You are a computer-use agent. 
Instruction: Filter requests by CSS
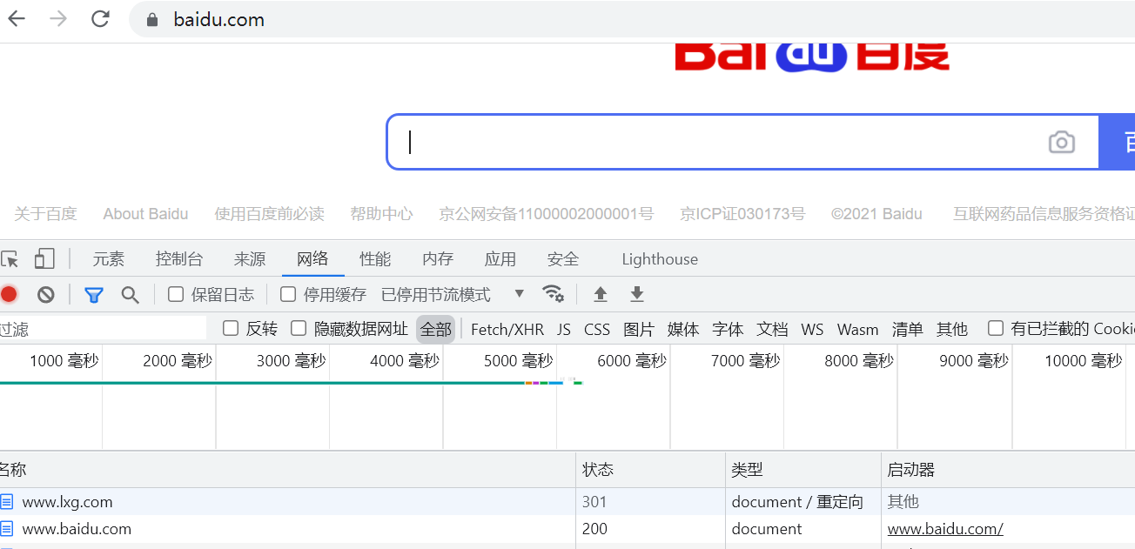pyautogui.click(x=597, y=329)
